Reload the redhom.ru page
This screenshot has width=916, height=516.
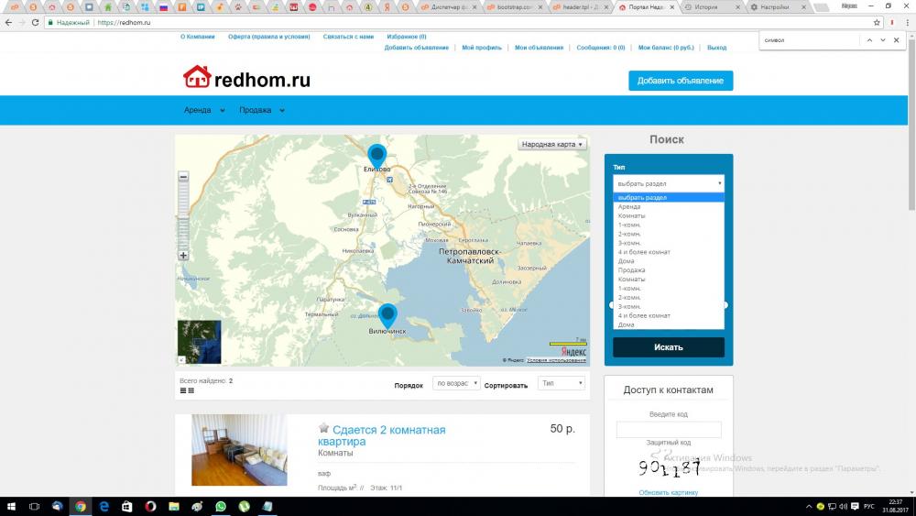point(35,22)
